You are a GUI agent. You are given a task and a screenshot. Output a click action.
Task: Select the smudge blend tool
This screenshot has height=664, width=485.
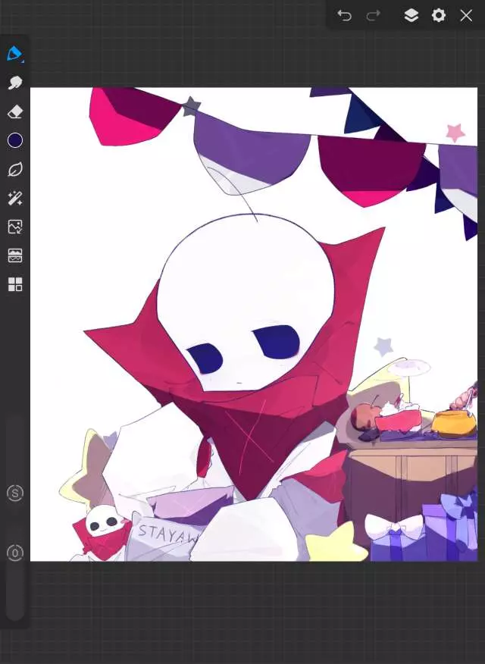[15, 83]
